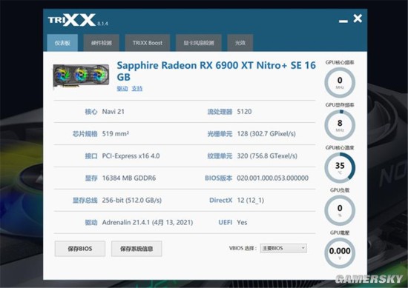Click the GPU core temperature gauge showing 35
This screenshot has width=408, height=288.
point(340,168)
